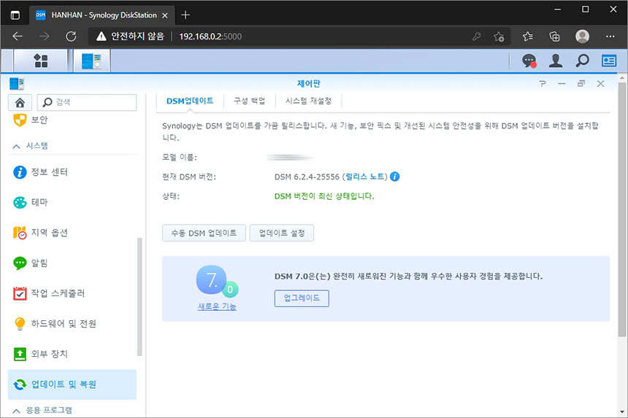The image size is (628, 418).
Task: Click the saved password key icon
Action: 476,36
